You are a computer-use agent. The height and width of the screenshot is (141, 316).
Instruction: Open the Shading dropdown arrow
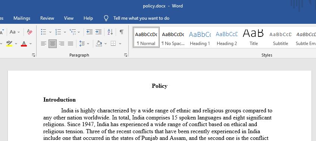coord(106,44)
